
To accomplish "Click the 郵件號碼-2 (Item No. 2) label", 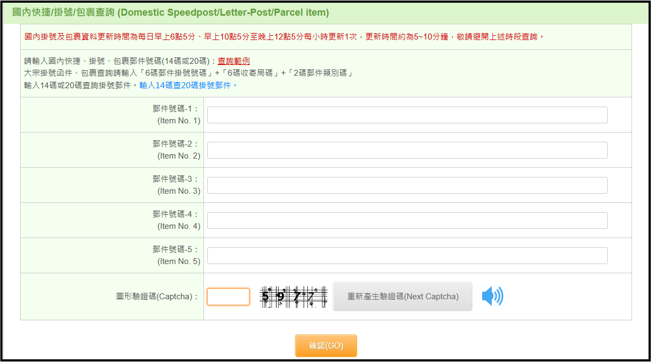I will coord(176,150).
